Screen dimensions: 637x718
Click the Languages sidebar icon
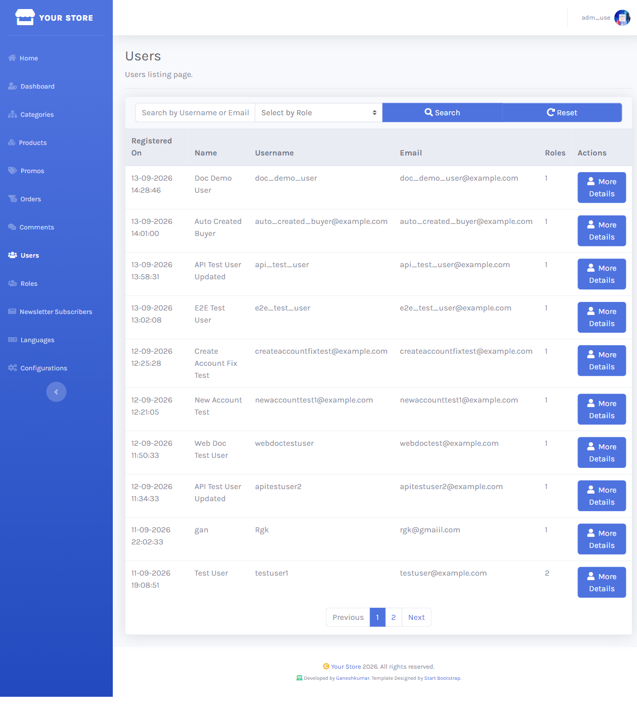(13, 340)
